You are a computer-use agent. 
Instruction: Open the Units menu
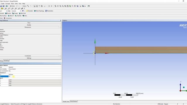16,3
